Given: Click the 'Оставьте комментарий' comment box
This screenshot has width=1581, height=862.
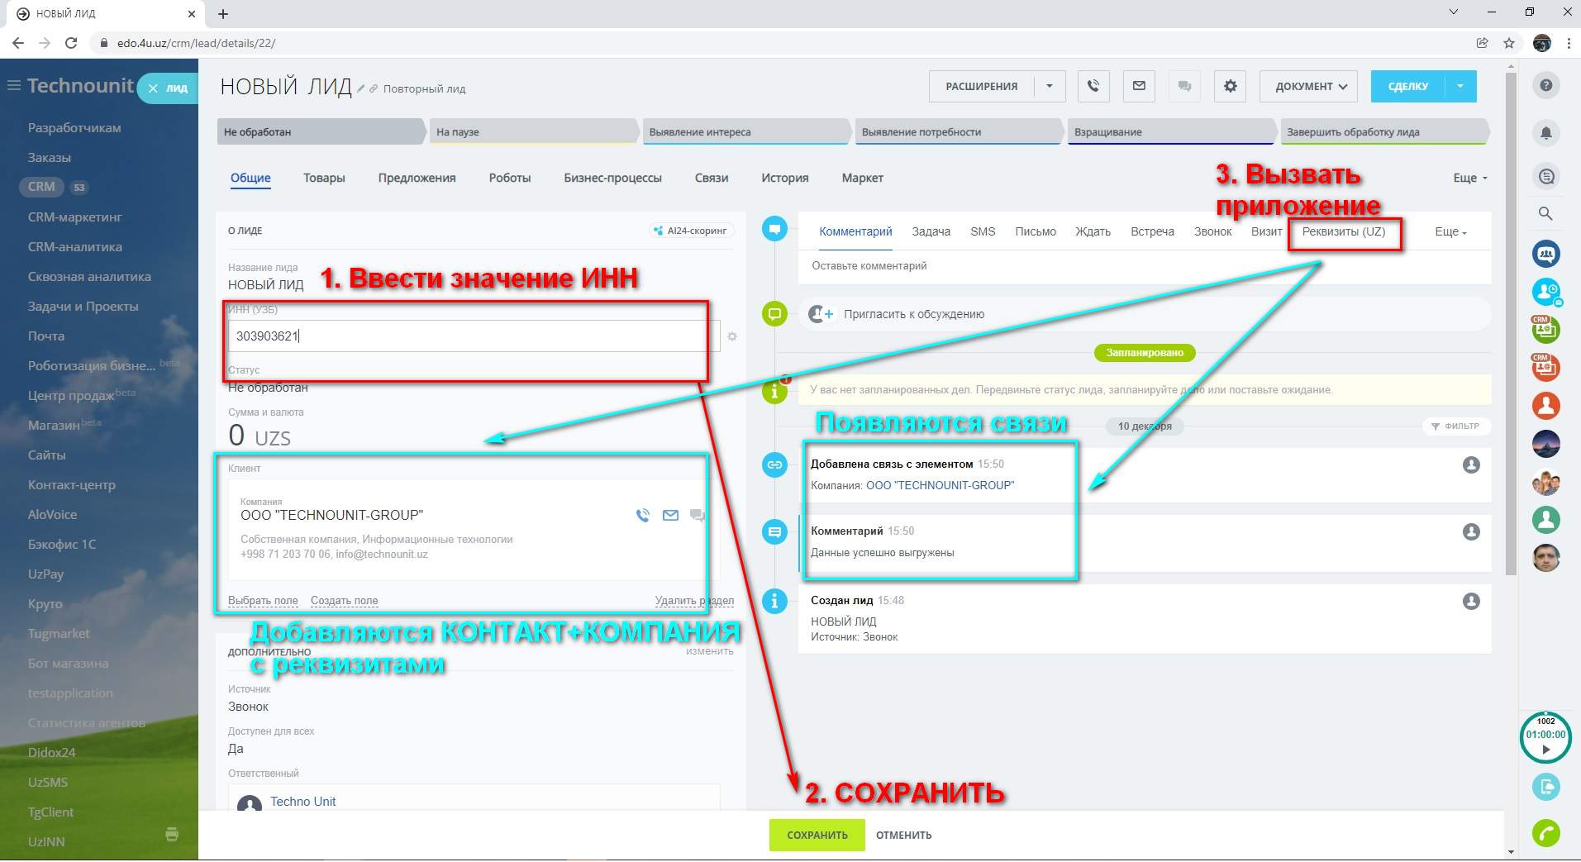Looking at the screenshot, I should pos(1145,266).
